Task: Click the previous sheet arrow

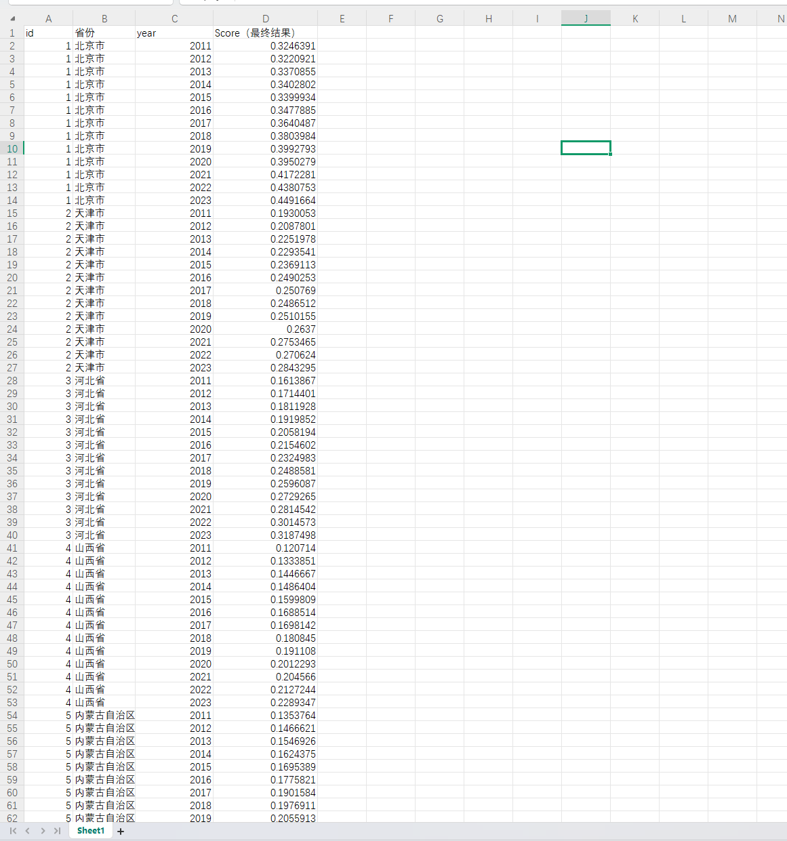Action: [28, 831]
